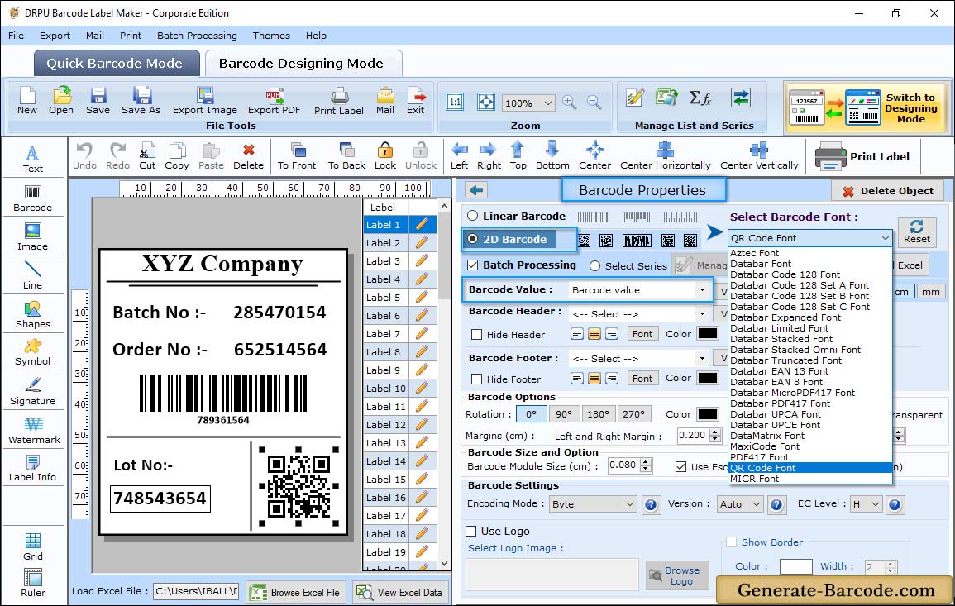Click the Lock icon
Viewport: 955px width, 606px height.
pyautogui.click(x=385, y=156)
